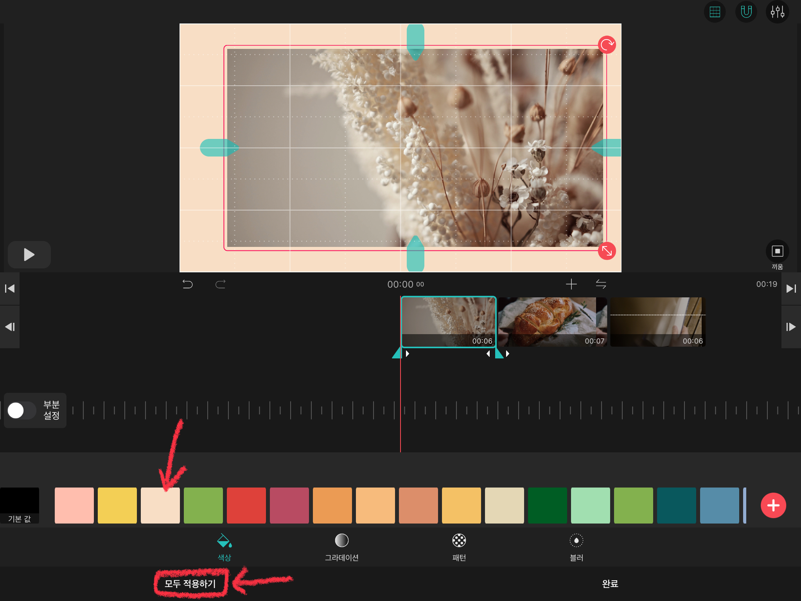Jump to the end of the timeline
This screenshot has width=801, height=601.
[791, 289]
